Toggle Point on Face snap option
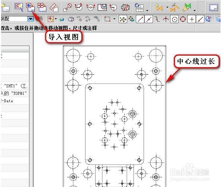The height and width of the screenshot is (187, 222). [209, 19]
